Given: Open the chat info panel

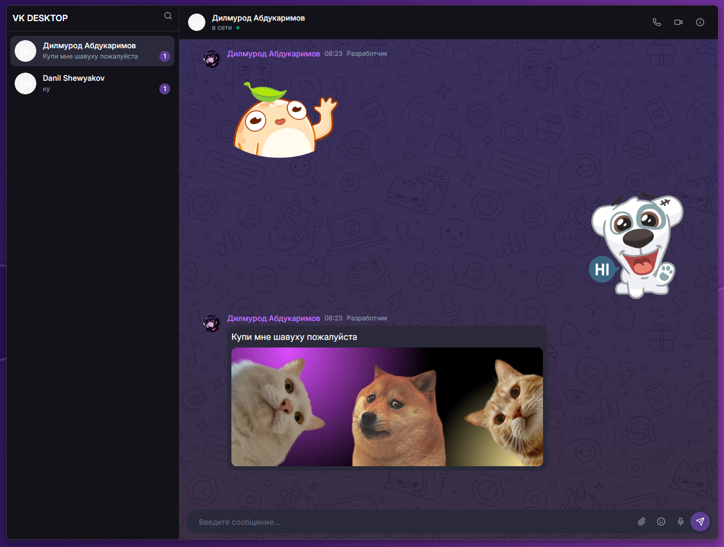Looking at the screenshot, I should click(x=700, y=22).
